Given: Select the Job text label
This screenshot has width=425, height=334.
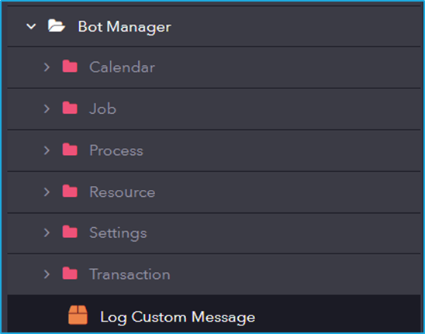Looking at the screenshot, I should click(x=102, y=109).
